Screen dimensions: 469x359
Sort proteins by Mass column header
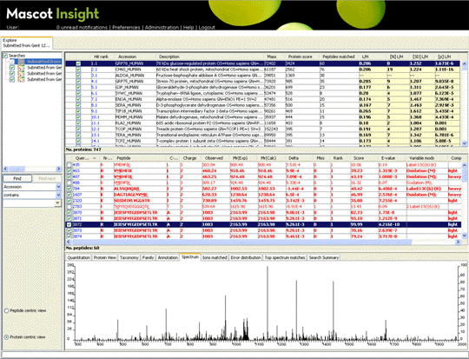[272, 57]
